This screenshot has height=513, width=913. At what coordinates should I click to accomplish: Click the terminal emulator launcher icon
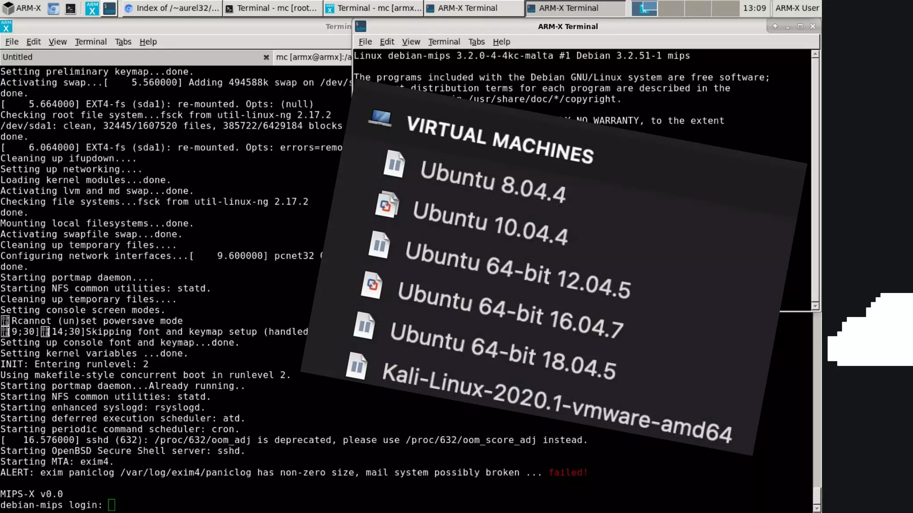pyautogui.click(x=70, y=8)
